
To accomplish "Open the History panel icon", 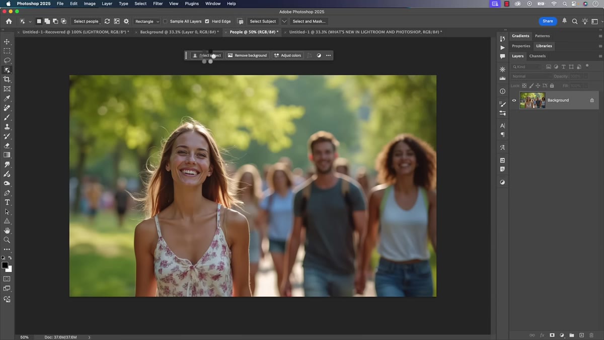I will point(502,38).
